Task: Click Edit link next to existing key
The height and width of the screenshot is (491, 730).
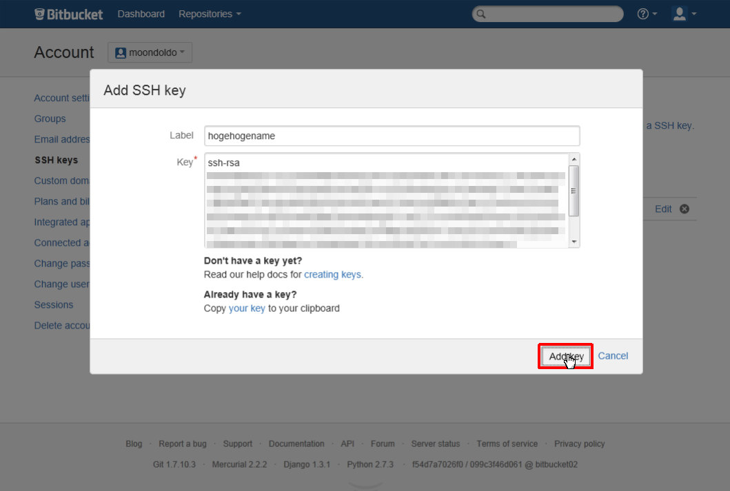Action: click(663, 209)
